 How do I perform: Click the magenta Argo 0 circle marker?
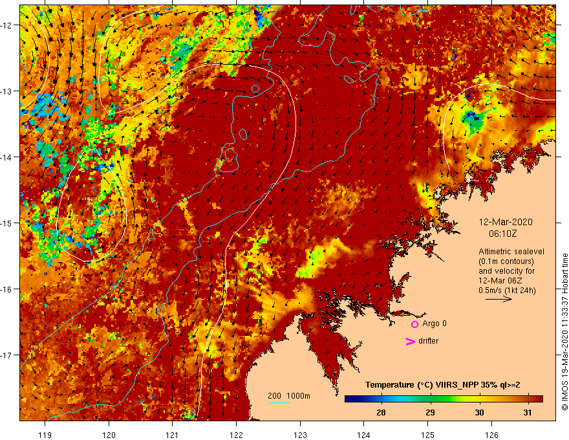(x=414, y=324)
